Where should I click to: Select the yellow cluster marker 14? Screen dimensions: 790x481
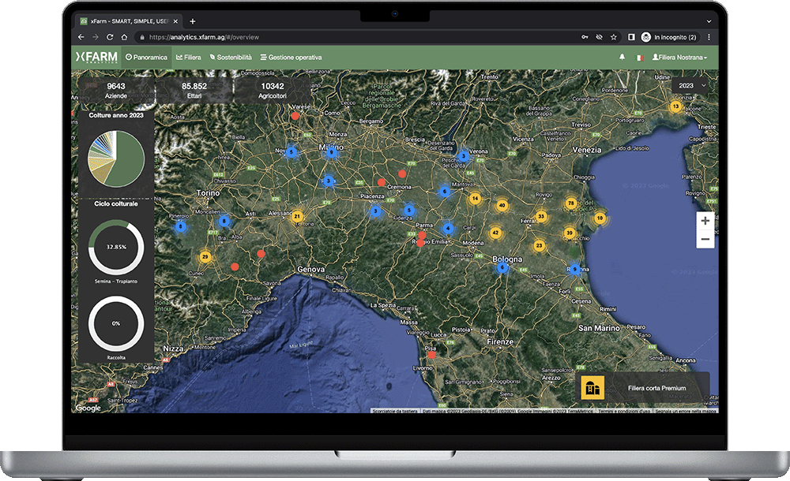pos(475,198)
